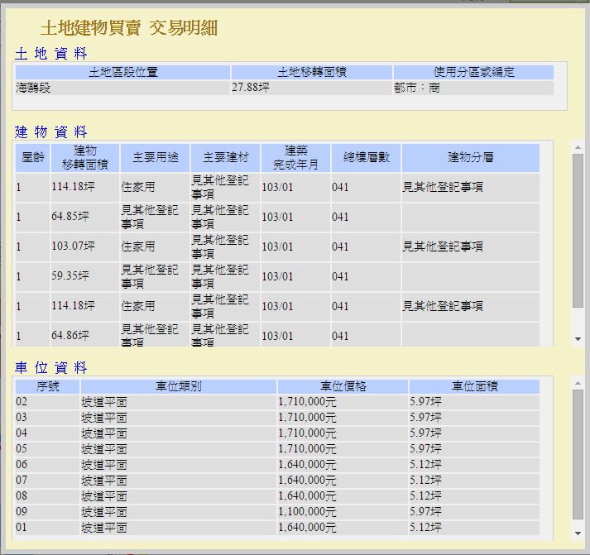Click the 車位資料 section heading
The image size is (590, 555).
point(51,367)
